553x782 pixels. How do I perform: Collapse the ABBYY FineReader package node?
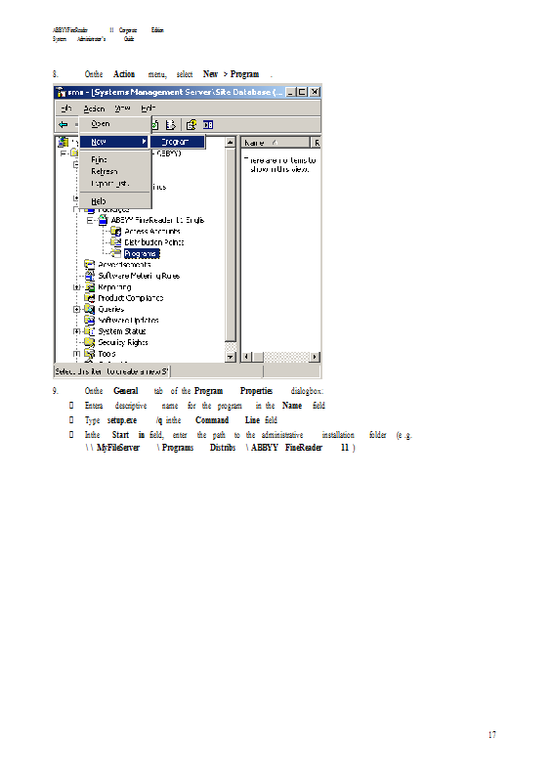(x=90, y=220)
